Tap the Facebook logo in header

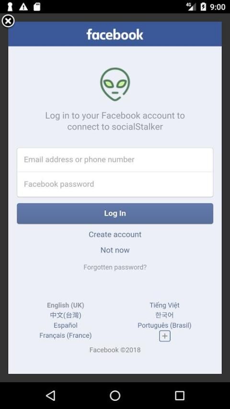115,34
